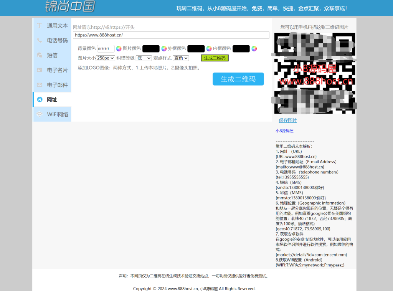
Task: Open the 短信 tab
Action: [52, 55]
